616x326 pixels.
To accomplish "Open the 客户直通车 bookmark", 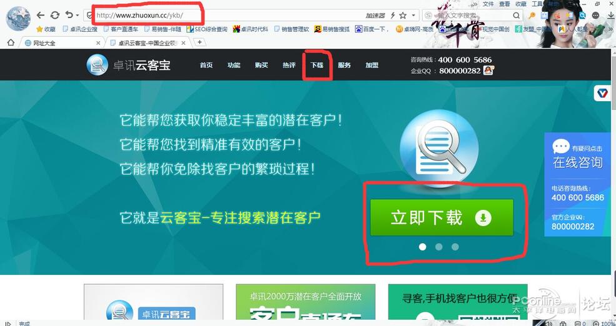I will coord(121,29).
